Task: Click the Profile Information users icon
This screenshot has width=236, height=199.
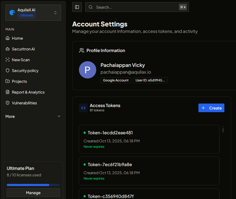Action: click(x=82, y=50)
